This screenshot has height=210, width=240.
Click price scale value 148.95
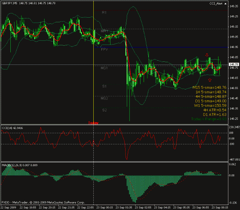coord(234,47)
